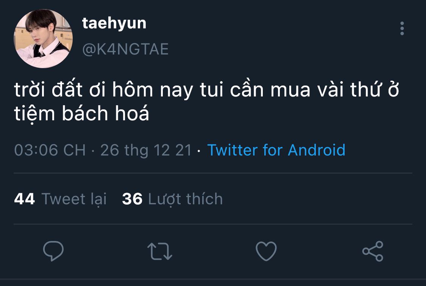Click the display name taehyun
Image resolution: width=426 pixels, height=286 pixels.
(114, 23)
